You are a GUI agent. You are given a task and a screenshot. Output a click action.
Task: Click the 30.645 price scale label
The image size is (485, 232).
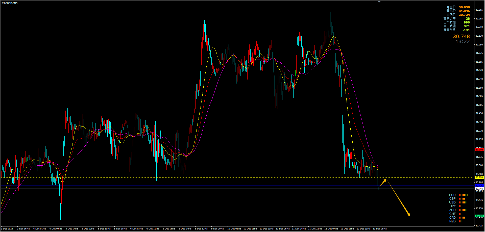coord(479,200)
